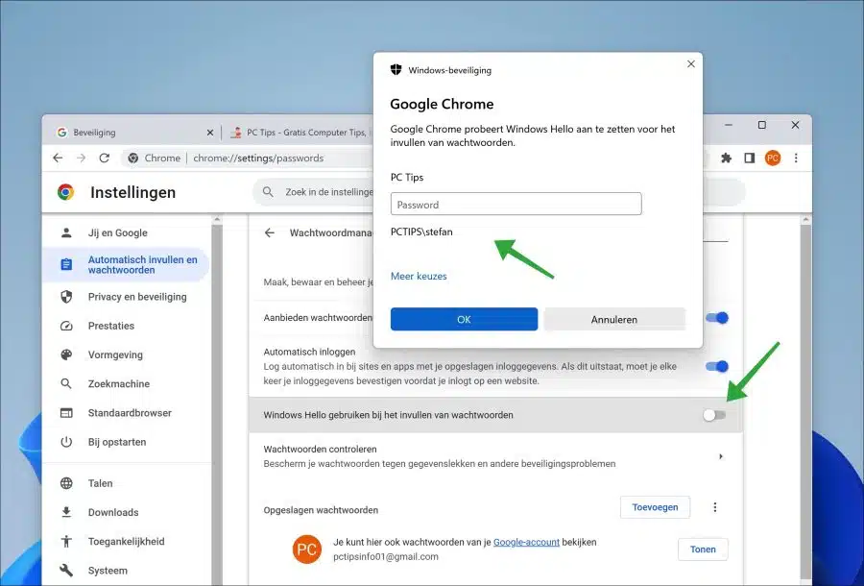Click the chrome://settings/passwords address bar
The height and width of the screenshot is (586, 864).
click(258, 159)
